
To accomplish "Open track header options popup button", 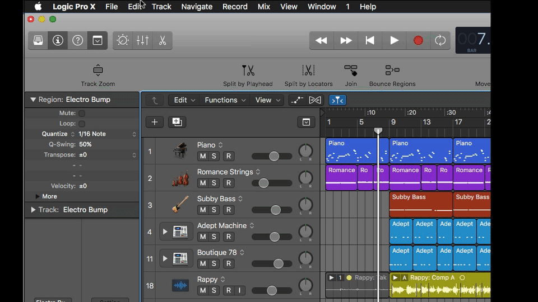I will point(306,122).
